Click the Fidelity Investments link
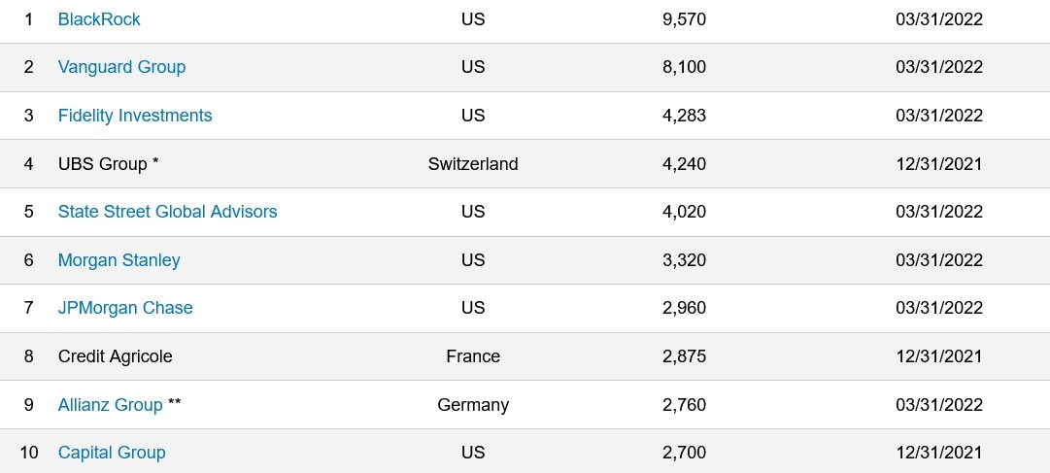The width and height of the screenshot is (1050, 473). click(x=135, y=116)
